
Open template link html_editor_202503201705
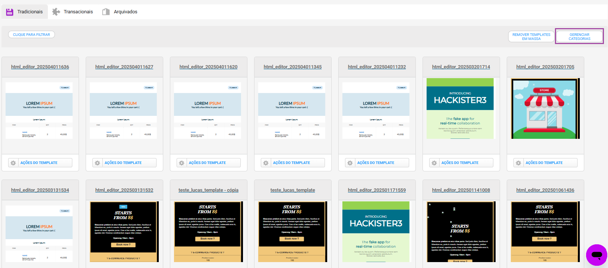point(545,67)
